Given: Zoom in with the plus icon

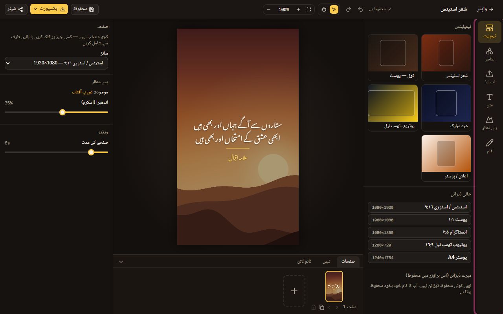Looking at the screenshot, I should coord(299,9).
